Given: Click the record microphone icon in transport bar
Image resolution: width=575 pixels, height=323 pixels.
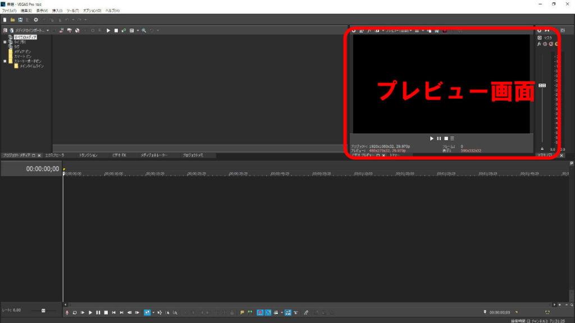Looking at the screenshot, I should click(67, 312).
